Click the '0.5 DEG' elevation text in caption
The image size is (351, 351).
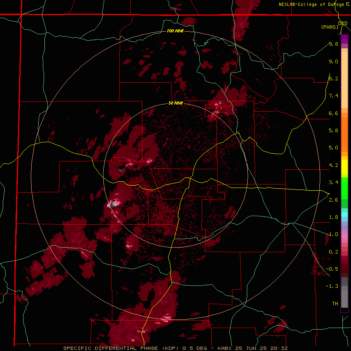195,348
